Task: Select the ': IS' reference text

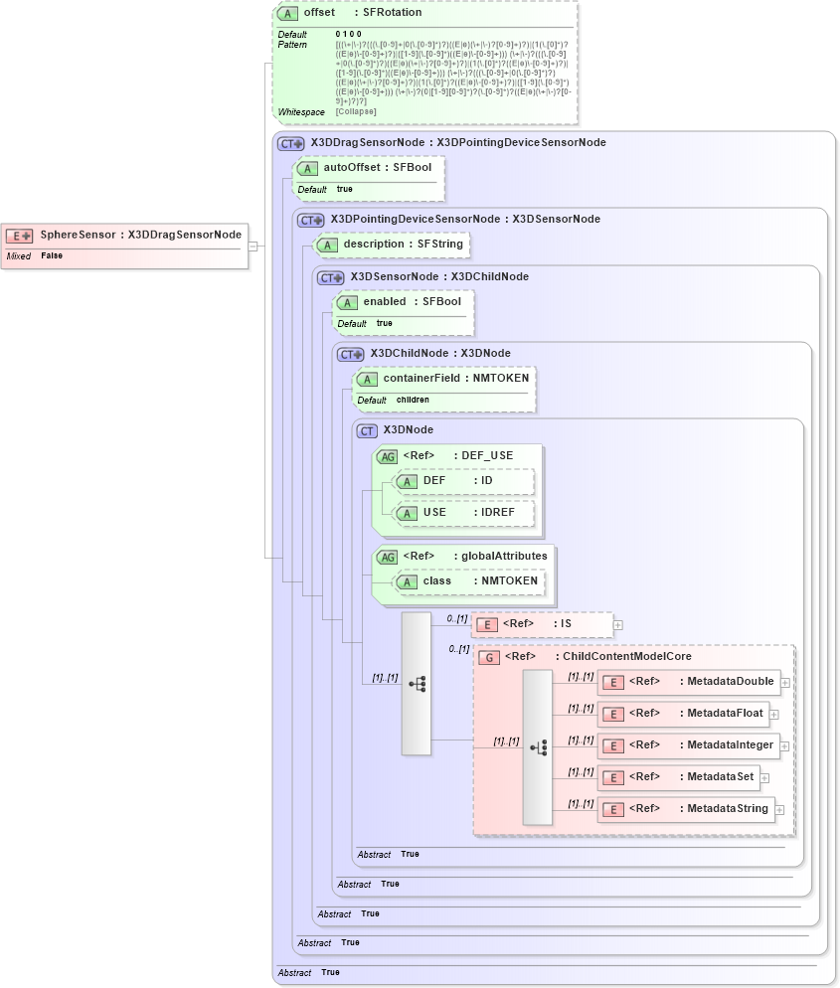Action: pos(563,624)
